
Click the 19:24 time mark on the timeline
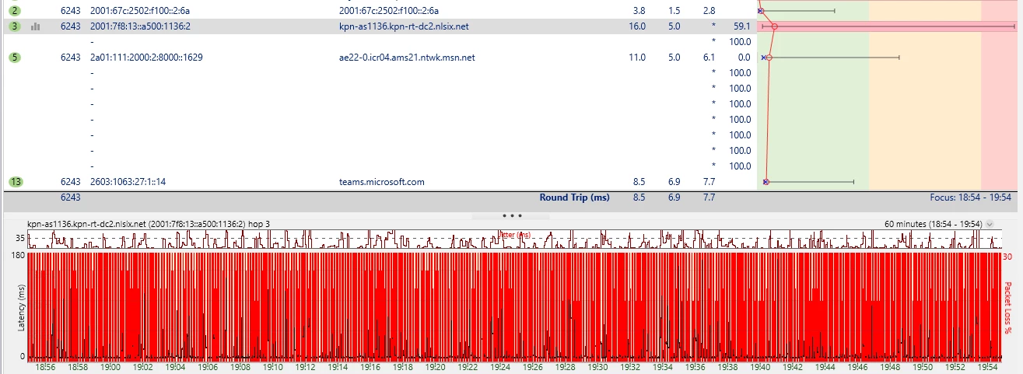(501, 367)
